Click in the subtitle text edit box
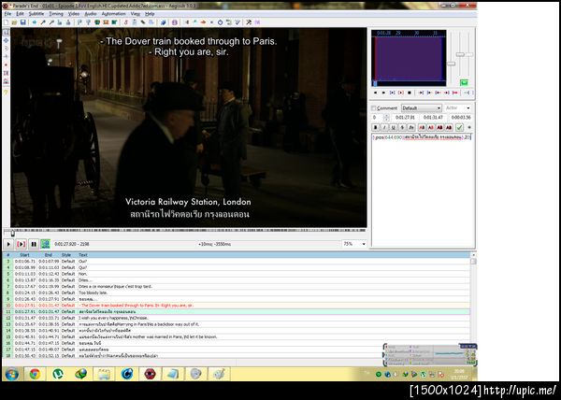The height and width of the screenshot is (400, 561). 423,190
